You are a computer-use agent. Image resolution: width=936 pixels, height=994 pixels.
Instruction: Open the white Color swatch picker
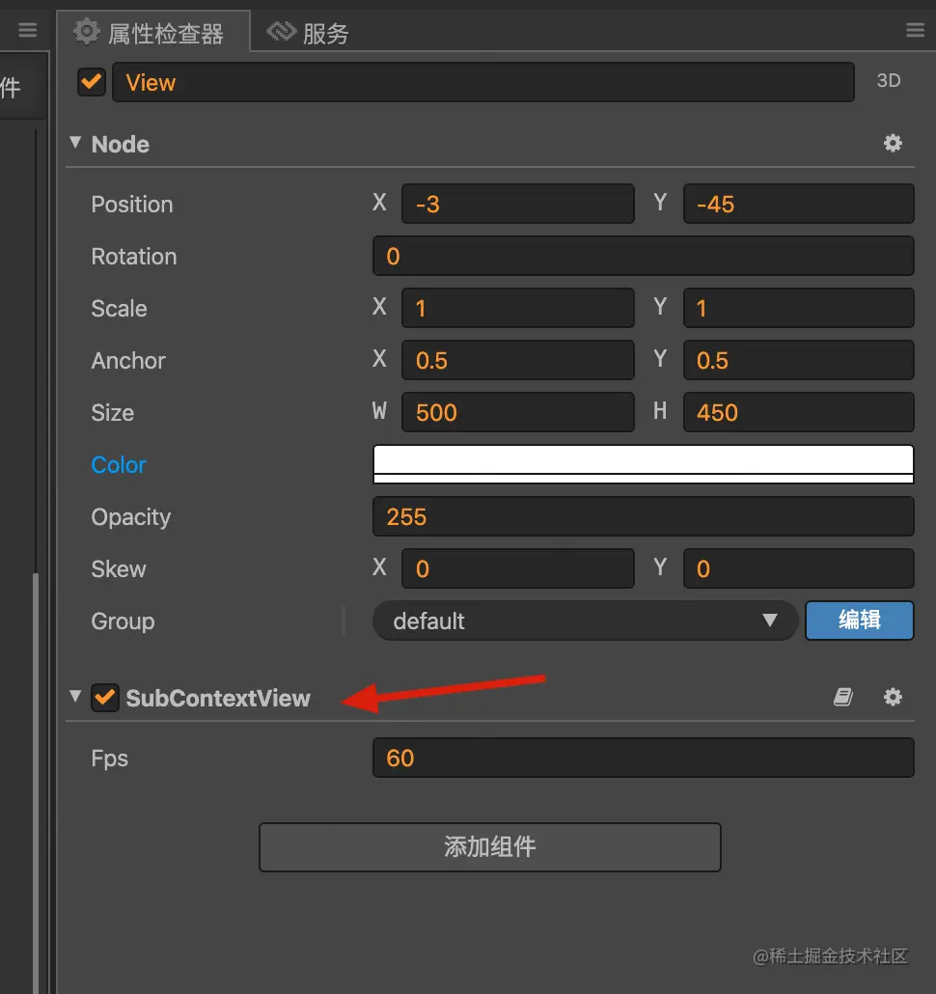coord(644,464)
